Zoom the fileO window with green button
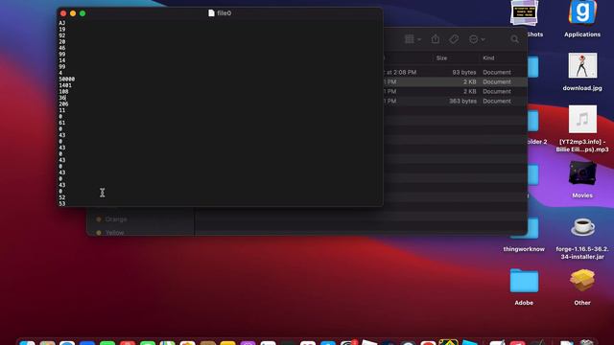 pos(83,13)
